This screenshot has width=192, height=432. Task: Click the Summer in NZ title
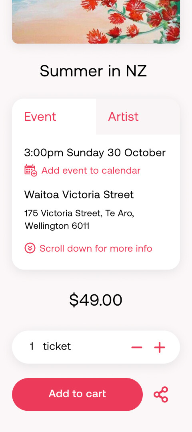(x=93, y=71)
